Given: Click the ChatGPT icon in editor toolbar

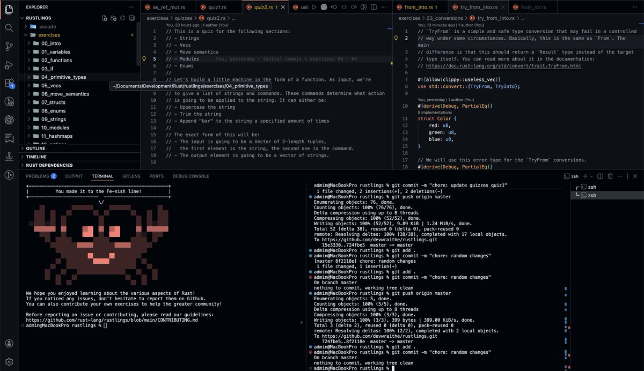Looking at the screenshot, I should [324, 7].
